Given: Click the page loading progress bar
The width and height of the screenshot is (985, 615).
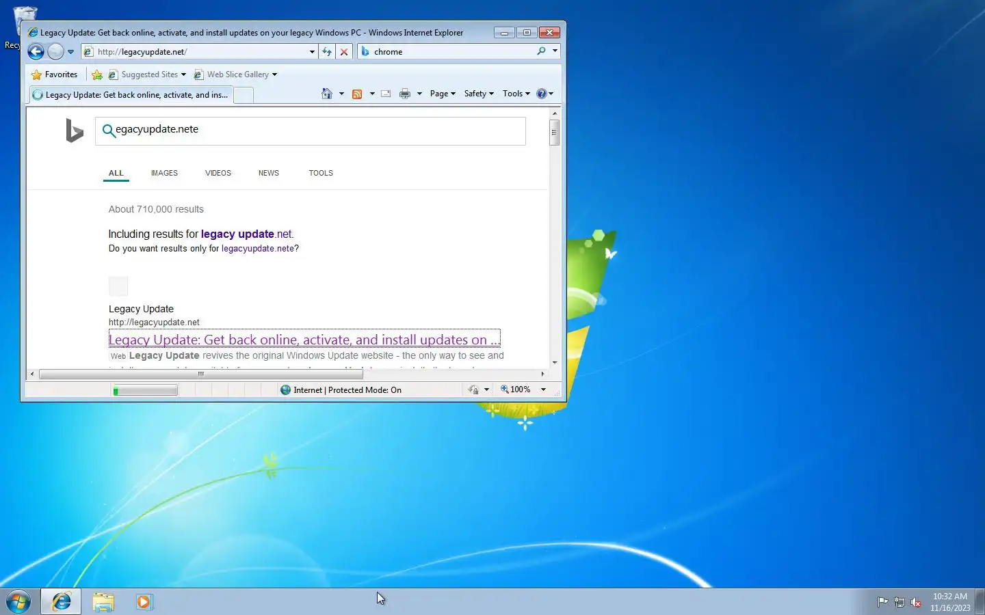Looking at the screenshot, I should 145,390.
